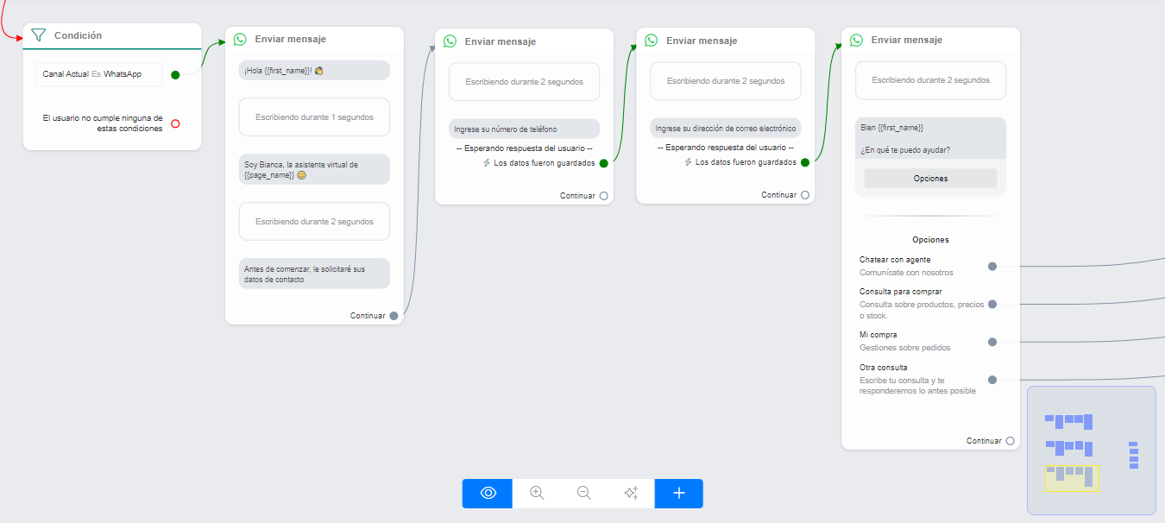
Task: Click the zoom out magnifier icon
Action: click(x=584, y=493)
